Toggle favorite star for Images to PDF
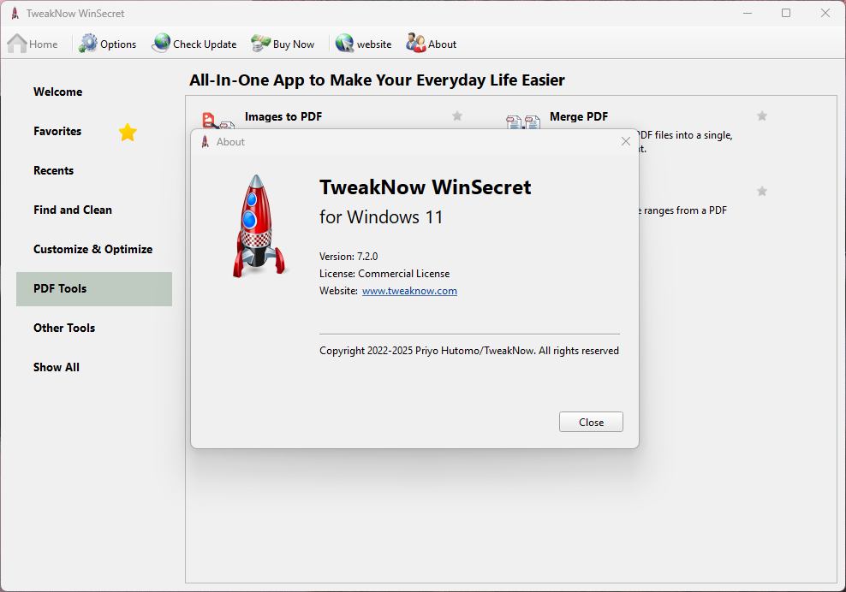846x592 pixels. point(457,116)
